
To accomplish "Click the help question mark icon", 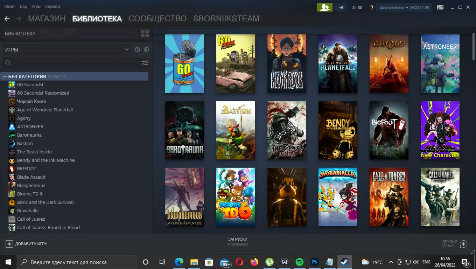I will (x=372, y=7).
